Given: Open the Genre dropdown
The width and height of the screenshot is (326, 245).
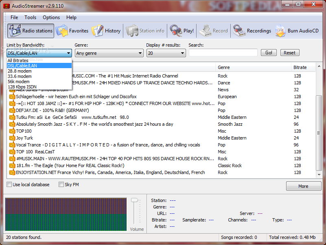Looking at the screenshot, I should 109,53.
